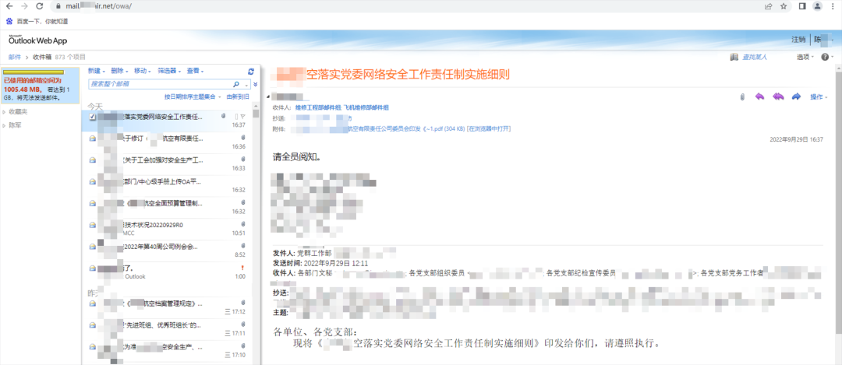Click attachment clip of 17:12 message
This screenshot has width=842, height=365.
pyautogui.click(x=243, y=304)
